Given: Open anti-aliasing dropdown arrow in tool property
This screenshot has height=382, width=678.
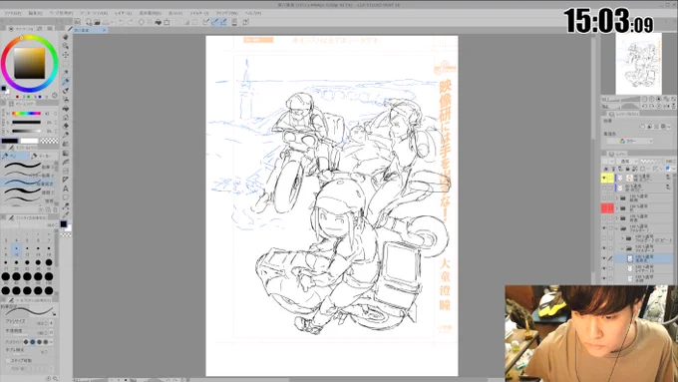Looking at the screenshot, I should pos(52,342).
